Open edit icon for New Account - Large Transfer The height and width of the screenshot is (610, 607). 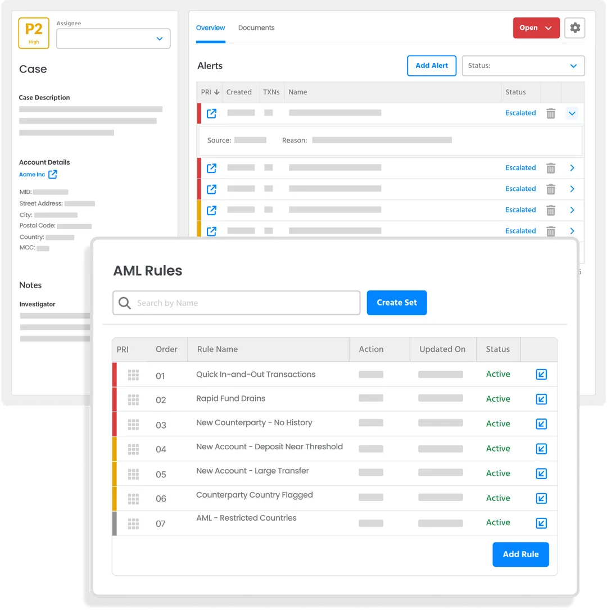541,474
